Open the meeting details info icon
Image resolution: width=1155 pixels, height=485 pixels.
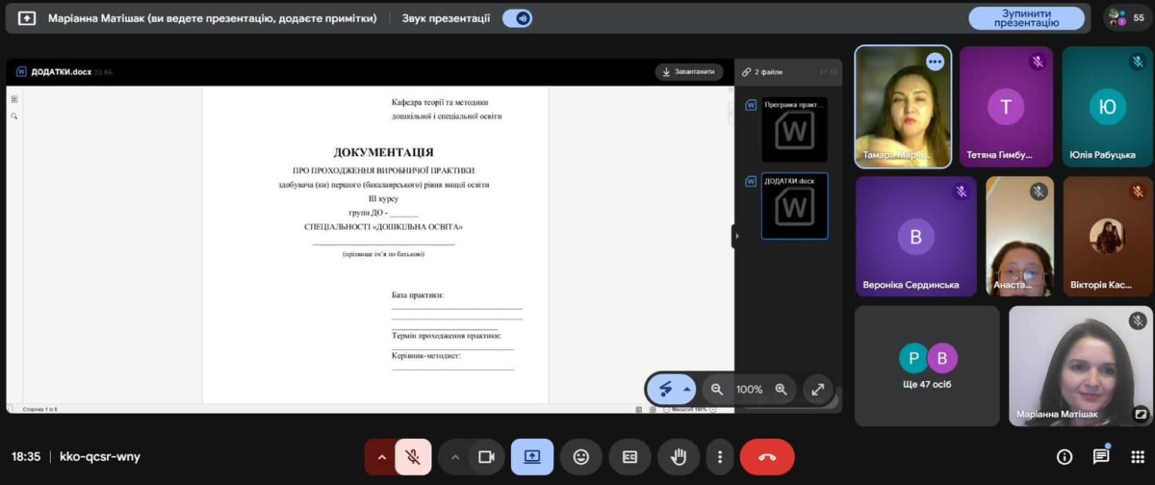click(1065, 457)
